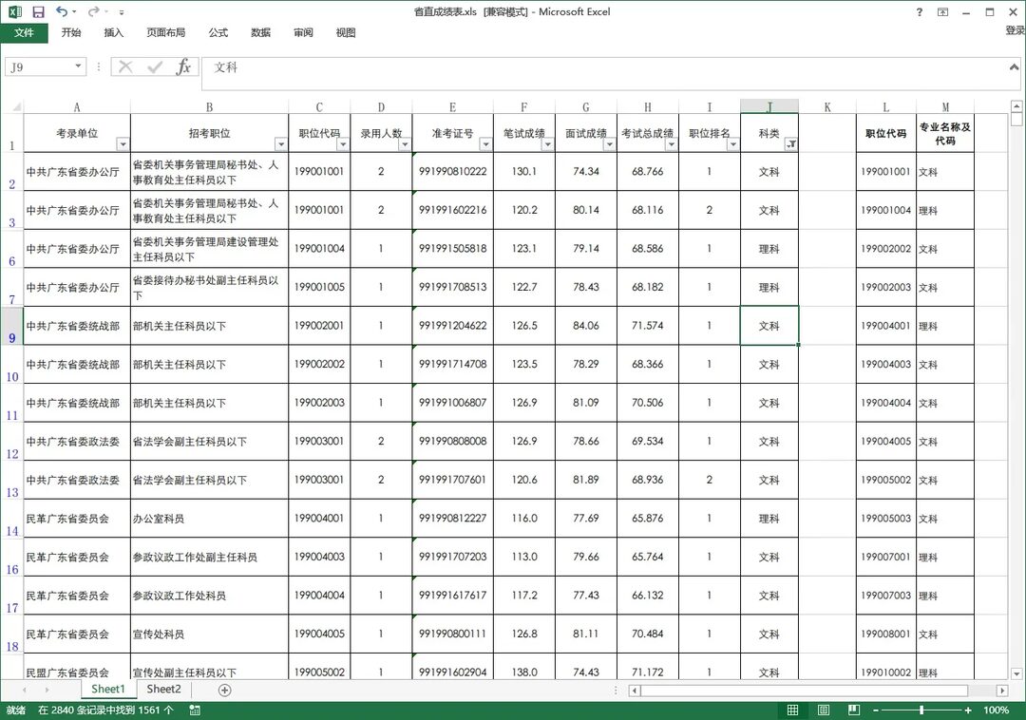Click the 登录 sign-in link
This screenshot has height=720, width=1026.
point(1014,31)
